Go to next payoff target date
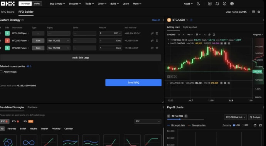 point(186,116)
